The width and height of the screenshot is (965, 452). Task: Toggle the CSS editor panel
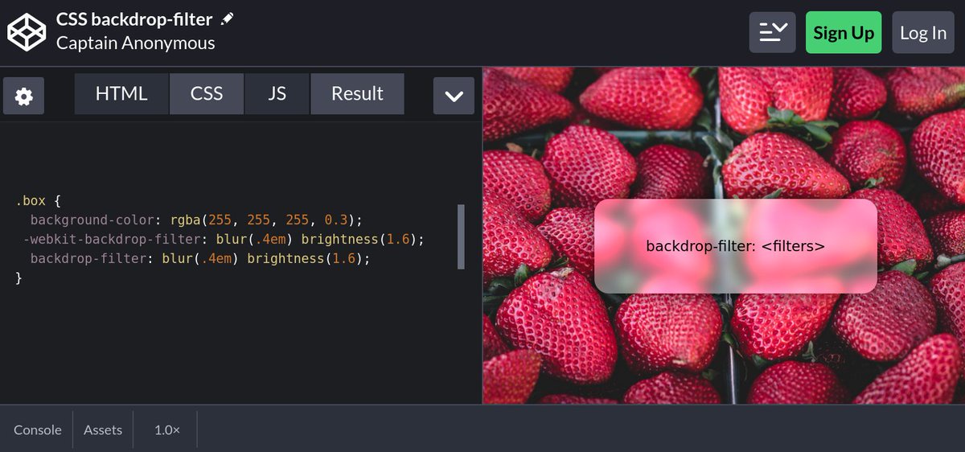tap(207, 93)
